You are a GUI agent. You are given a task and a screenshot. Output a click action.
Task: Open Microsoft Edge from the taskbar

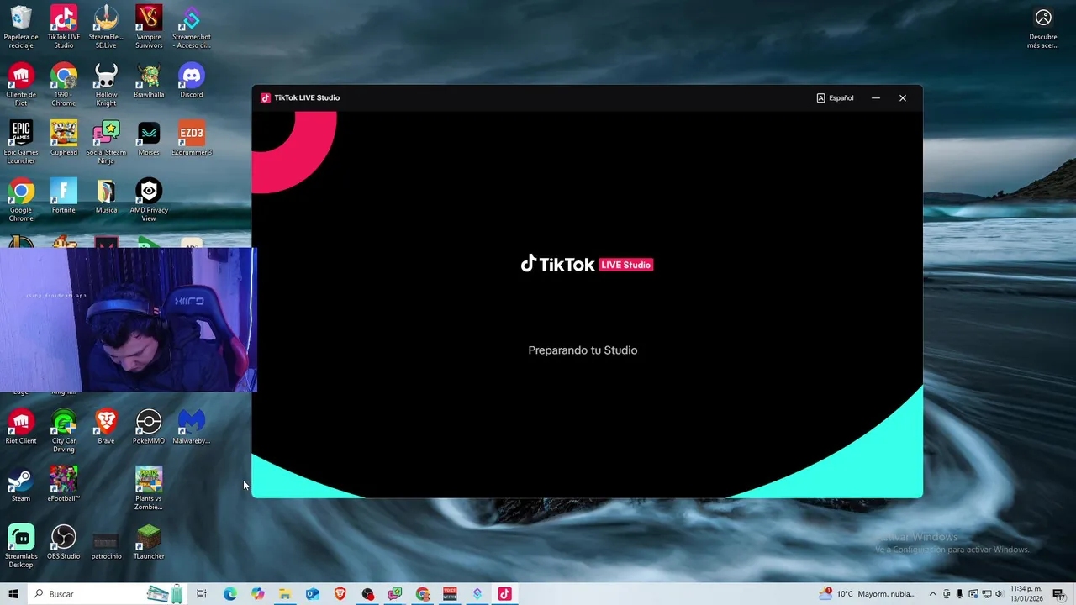(229, 594)
